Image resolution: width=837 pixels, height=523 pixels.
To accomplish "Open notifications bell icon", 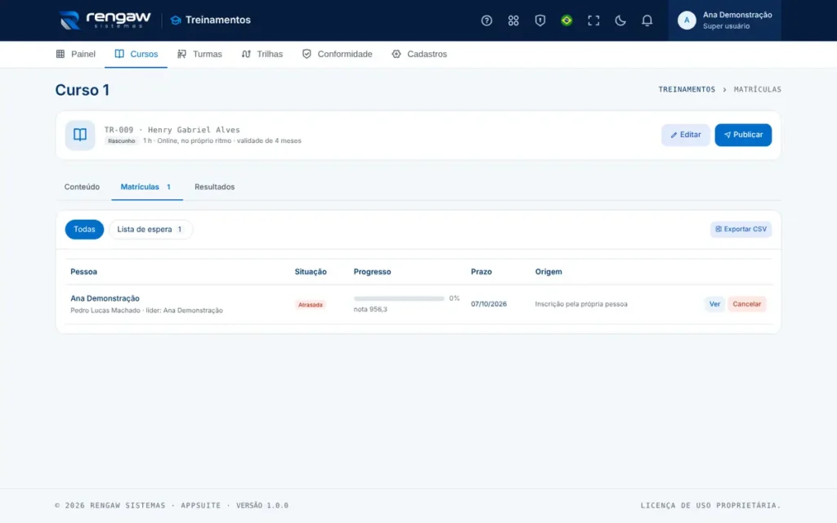I will [x=647, y=20].
